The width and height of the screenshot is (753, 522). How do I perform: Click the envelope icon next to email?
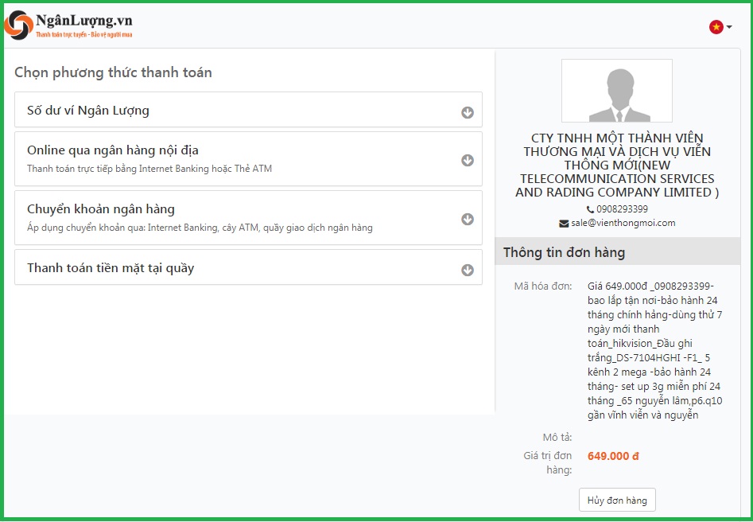pos(564,224)
